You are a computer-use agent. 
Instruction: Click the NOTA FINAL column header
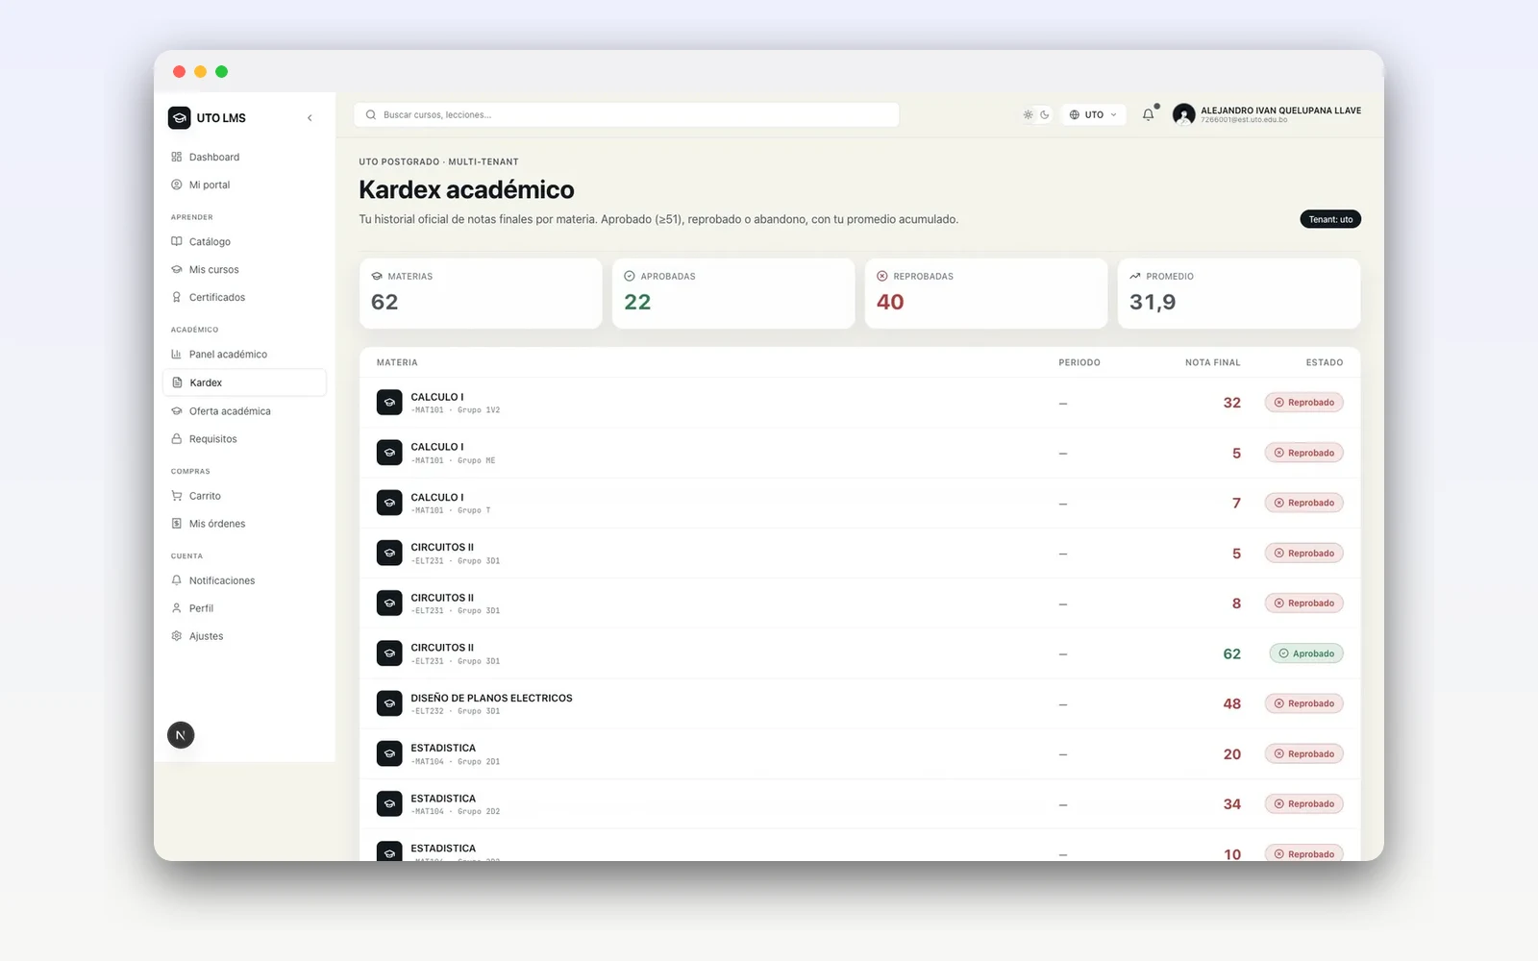(1212, 362)
